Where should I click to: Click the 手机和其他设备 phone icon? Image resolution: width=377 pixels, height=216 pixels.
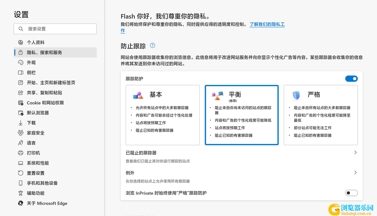pyautogui.click(x=21, y=183)
